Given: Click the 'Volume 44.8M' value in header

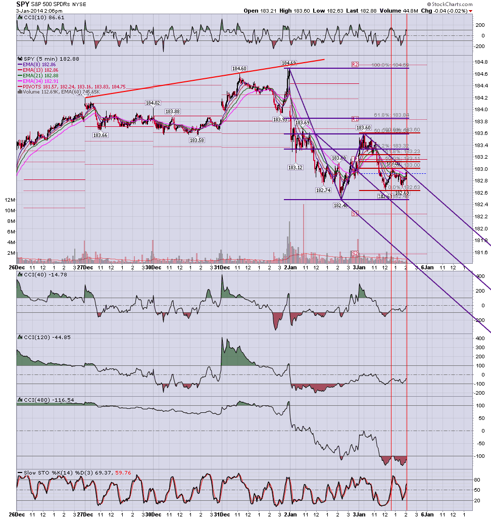Looking at the screenshot, I should point(399,11).
